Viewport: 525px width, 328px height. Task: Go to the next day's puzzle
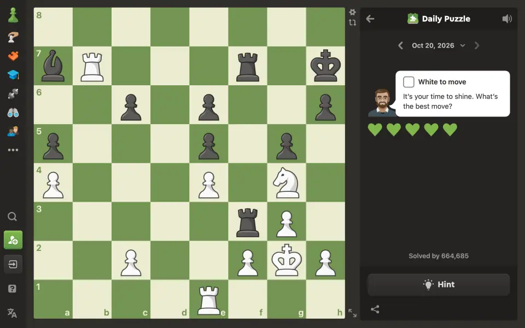click(477, 45)
